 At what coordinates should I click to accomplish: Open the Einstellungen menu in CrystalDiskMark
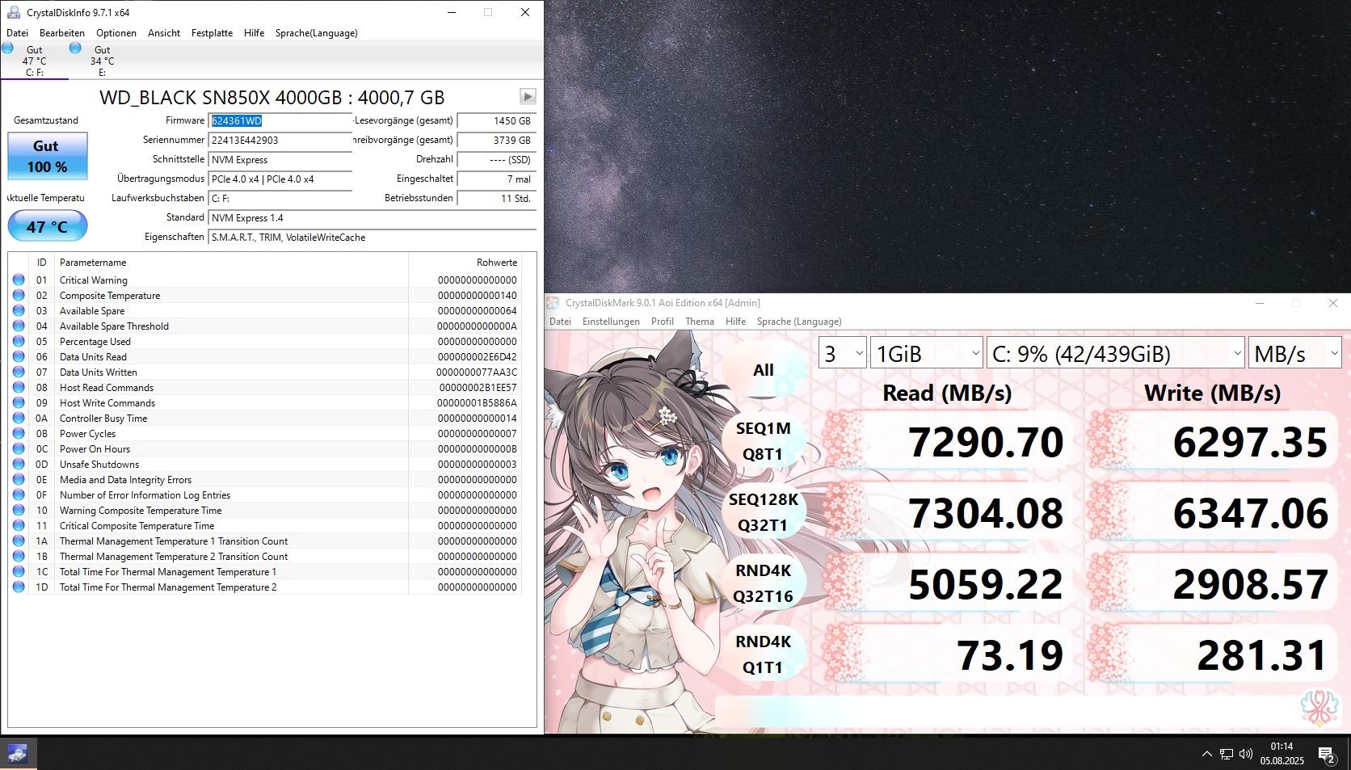tap(611, 322)
